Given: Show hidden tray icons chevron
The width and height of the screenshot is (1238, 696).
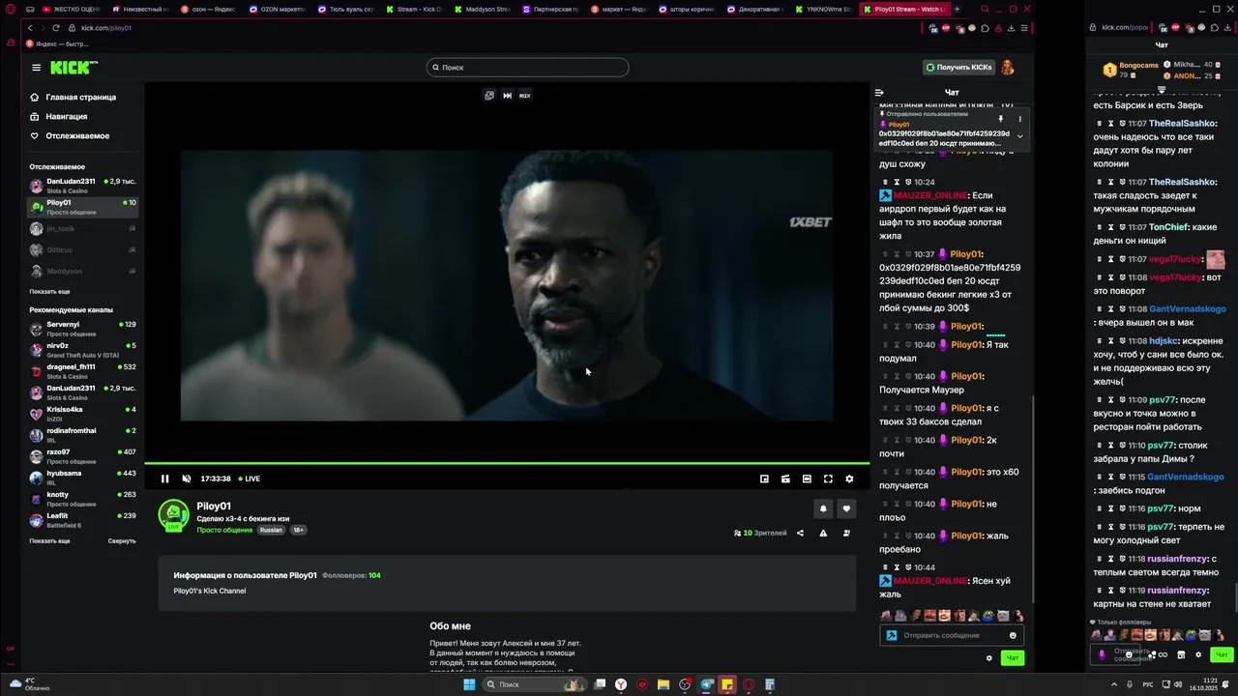Looking at the screenshot, I should click(x=1114, y=684).
